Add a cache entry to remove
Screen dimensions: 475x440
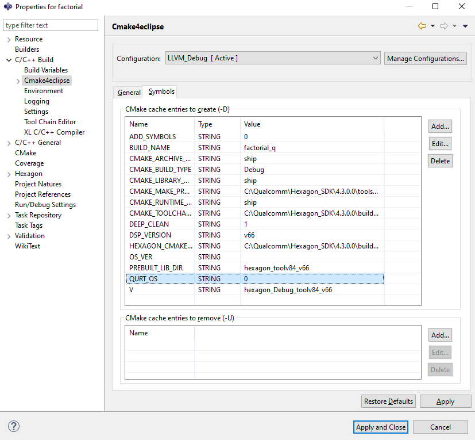pyautogui.click(x=440, y=335)
